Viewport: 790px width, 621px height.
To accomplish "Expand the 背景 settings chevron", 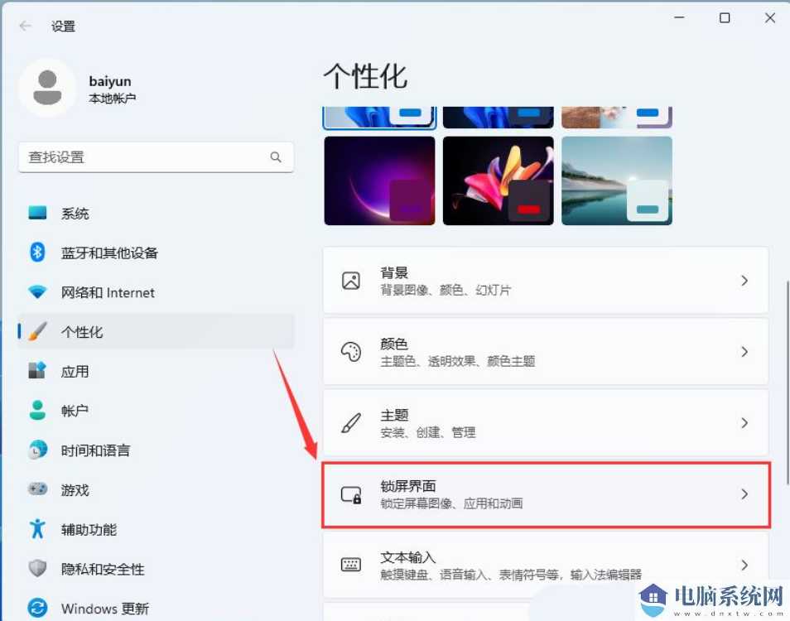I will 744,281.
